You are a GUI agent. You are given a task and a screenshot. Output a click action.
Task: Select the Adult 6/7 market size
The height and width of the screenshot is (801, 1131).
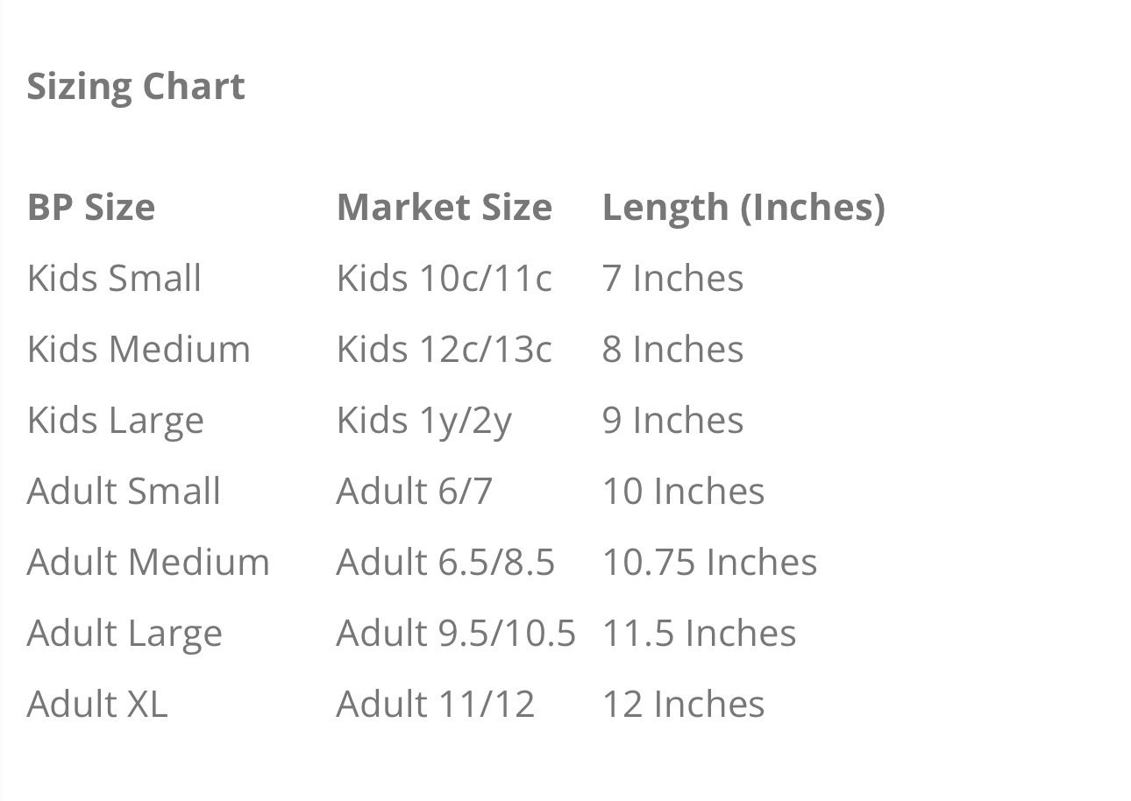[415, 491]
